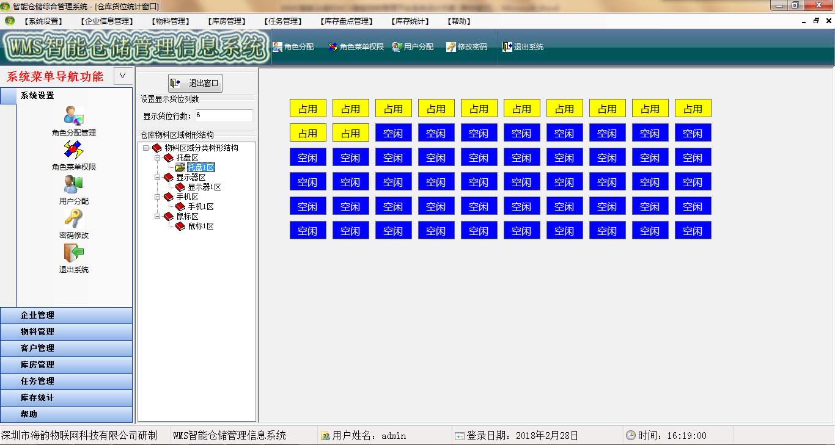Open the 【物料管理】 menu
This screenshot has width=835, height=445.
(x=171, y=21)
